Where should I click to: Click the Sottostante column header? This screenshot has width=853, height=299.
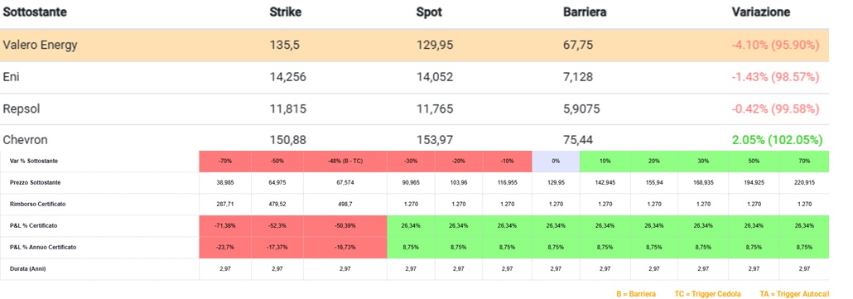[35, 12]
